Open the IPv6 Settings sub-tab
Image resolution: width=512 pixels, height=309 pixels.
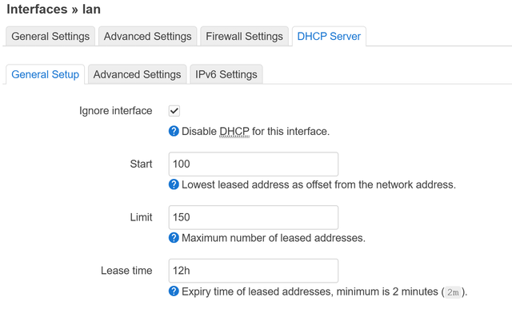point(226,74)
